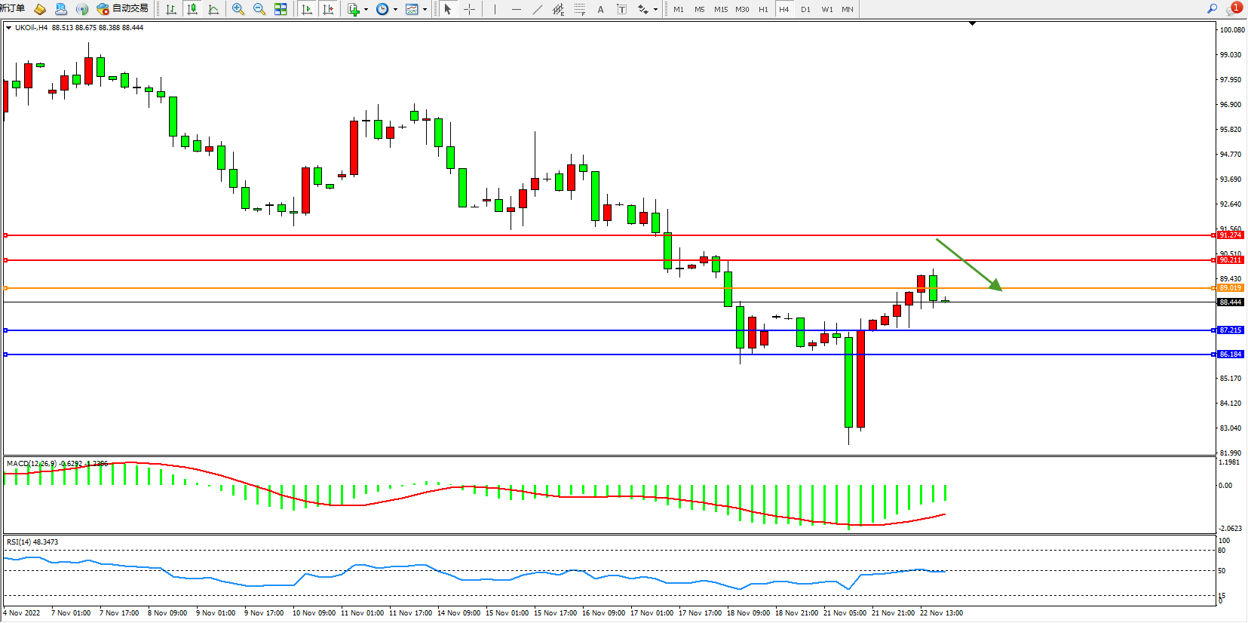
Task: Toggle the chart auto scroll button
Action: 307,9
